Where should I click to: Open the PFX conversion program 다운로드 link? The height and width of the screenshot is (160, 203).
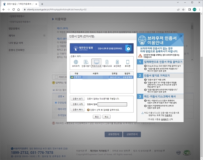(x=168, y=115)
